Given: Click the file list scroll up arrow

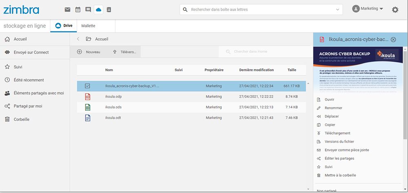Looking at the screenshot, I should pyautogui.click(x=308, y=83).
